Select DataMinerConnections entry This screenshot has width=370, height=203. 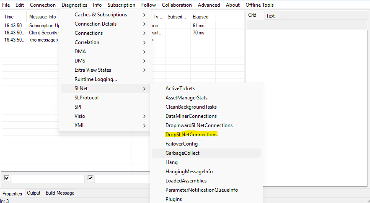click(206, 116)
